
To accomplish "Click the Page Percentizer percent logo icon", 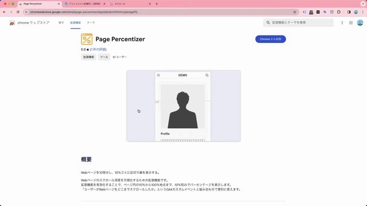I will [87, 39].
